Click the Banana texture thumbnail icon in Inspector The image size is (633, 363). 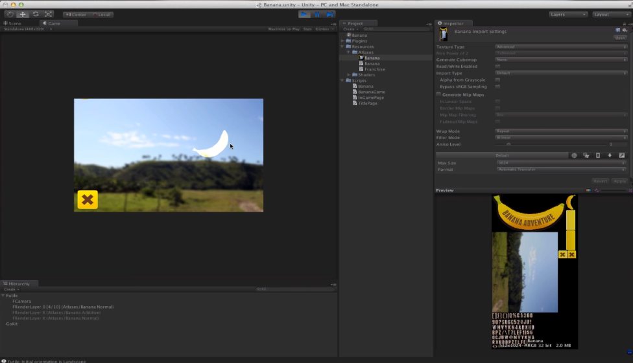pos(443,35)
